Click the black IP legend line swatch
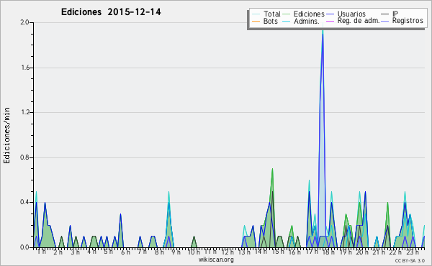 pos(385,14)
